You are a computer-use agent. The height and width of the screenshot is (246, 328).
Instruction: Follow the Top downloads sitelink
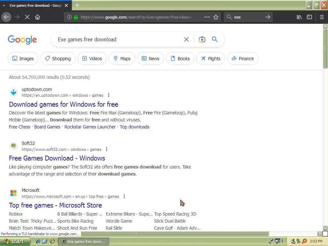click(x=135, y=127)
